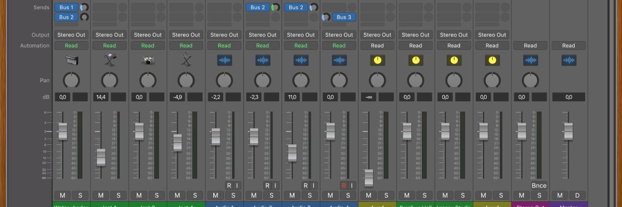Click the 14,4 dB value field
Viewport: 622px width, 207px height.
pyautogui.click(x=100, y=97)
